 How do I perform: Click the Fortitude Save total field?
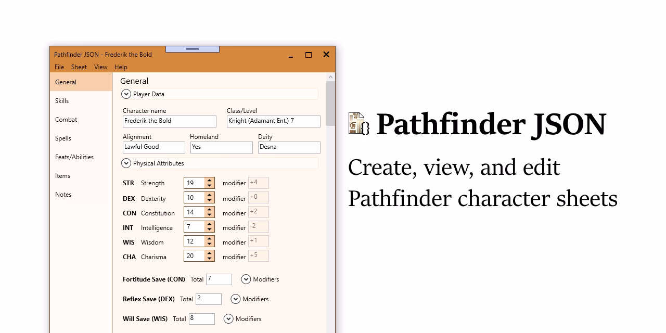[219, 279]
